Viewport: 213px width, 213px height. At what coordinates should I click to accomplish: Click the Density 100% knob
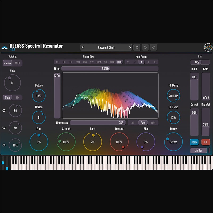[x=119, y=142]
